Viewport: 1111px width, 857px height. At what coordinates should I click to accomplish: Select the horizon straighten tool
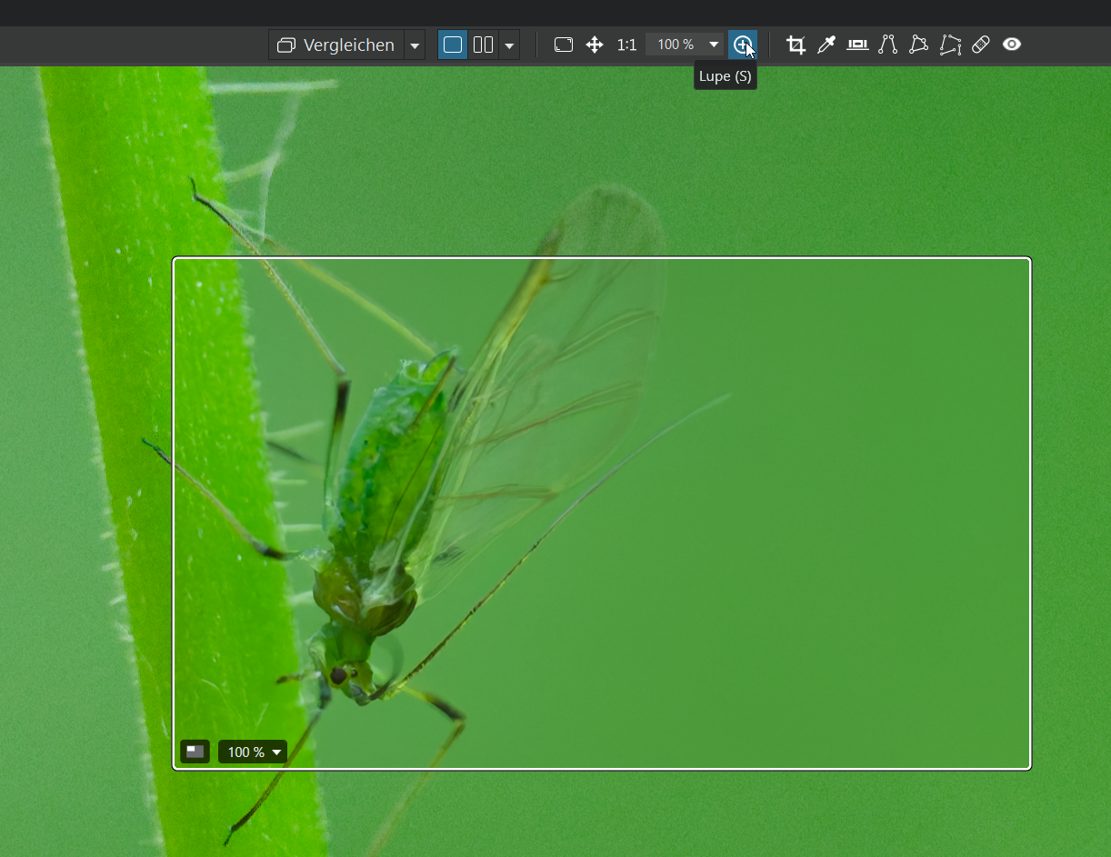[x=857, y=45]
